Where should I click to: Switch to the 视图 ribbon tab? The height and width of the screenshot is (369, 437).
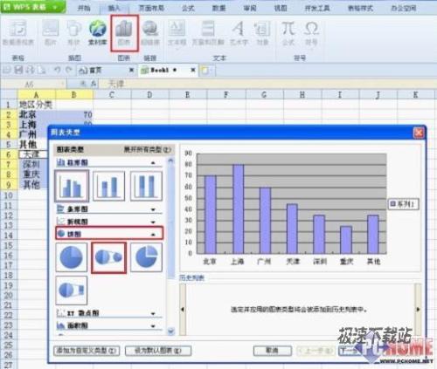[281, 8]
